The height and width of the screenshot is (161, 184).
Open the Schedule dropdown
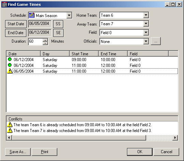[69, 15]
